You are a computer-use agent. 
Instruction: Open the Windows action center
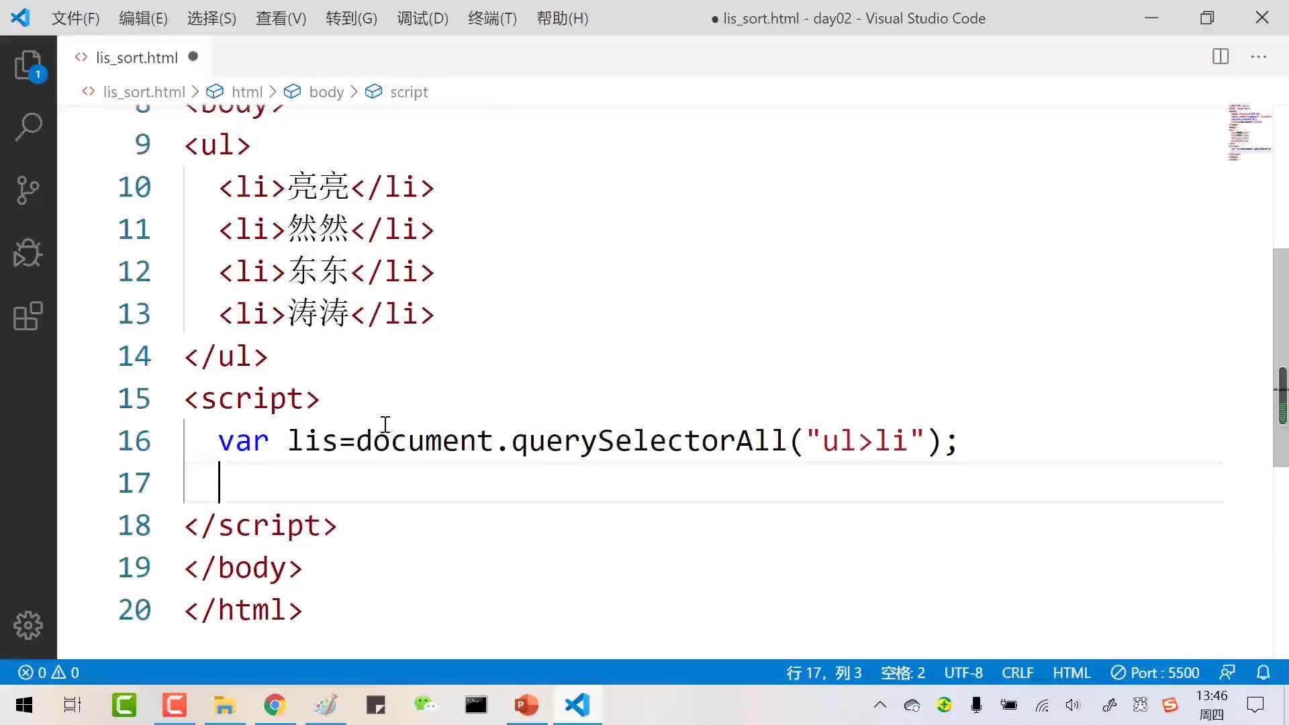click(1255, 705)
